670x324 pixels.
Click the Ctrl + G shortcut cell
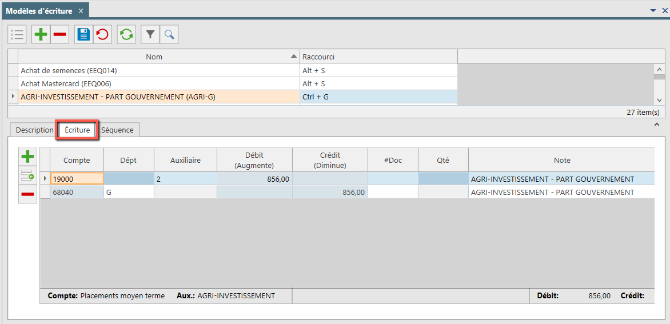(x=378, y=97)
